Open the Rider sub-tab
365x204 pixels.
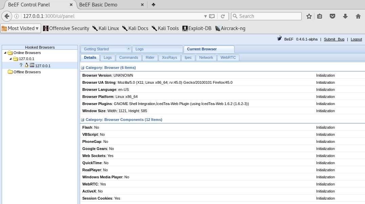150,57
